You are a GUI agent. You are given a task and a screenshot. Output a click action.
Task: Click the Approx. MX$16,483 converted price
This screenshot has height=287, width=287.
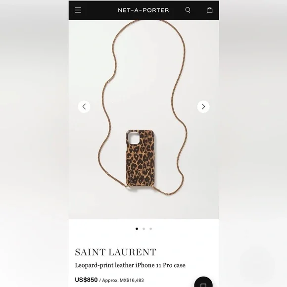click(123, 280)
